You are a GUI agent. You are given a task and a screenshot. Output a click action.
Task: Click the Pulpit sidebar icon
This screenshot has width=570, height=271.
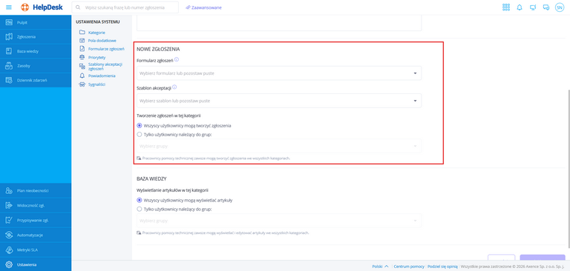click(9, 22)
